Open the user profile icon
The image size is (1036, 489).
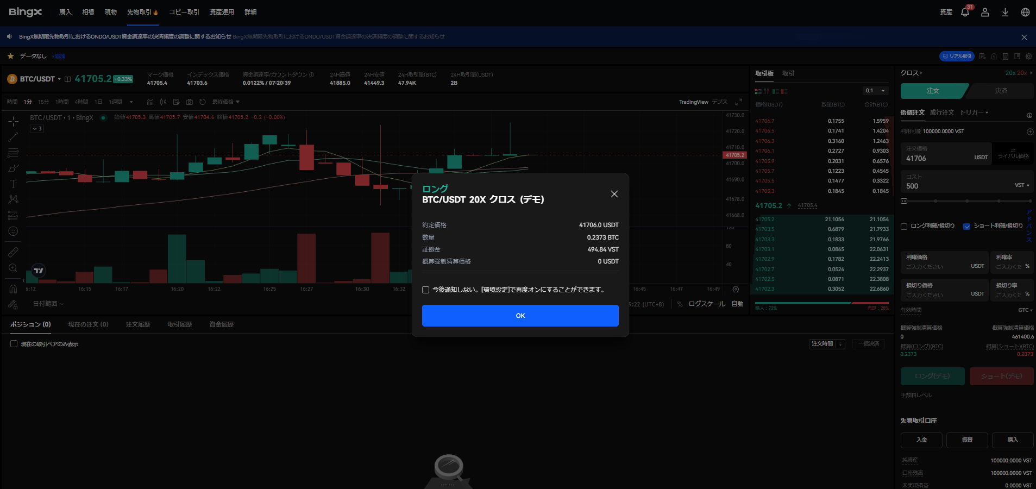pos(985,12)
